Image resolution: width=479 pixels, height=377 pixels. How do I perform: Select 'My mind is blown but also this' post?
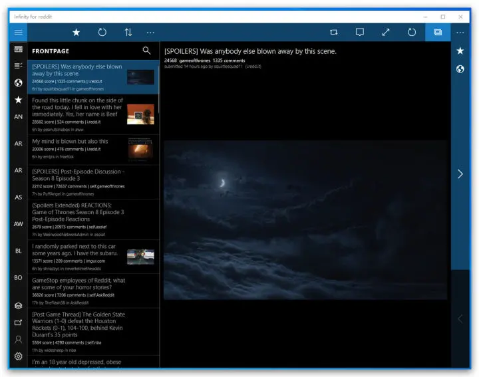click(93, 150)
